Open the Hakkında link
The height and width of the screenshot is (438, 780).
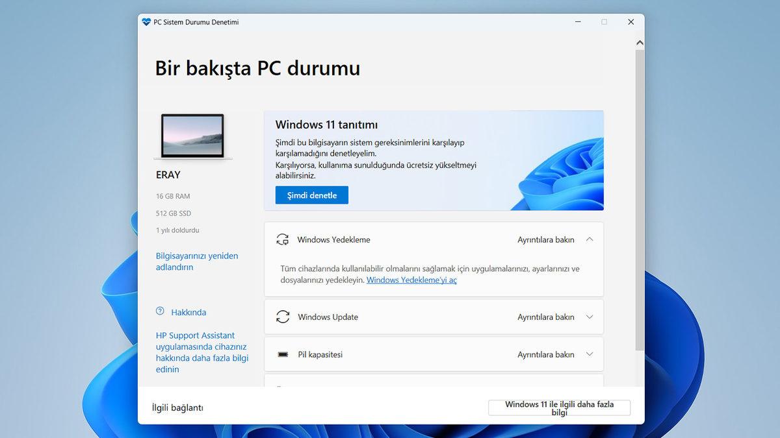(188, 312)
